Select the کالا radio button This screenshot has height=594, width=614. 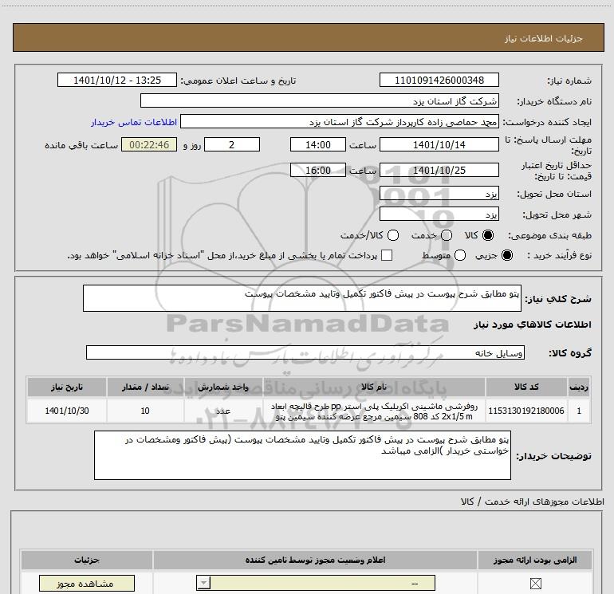click(x=488, y=235)
